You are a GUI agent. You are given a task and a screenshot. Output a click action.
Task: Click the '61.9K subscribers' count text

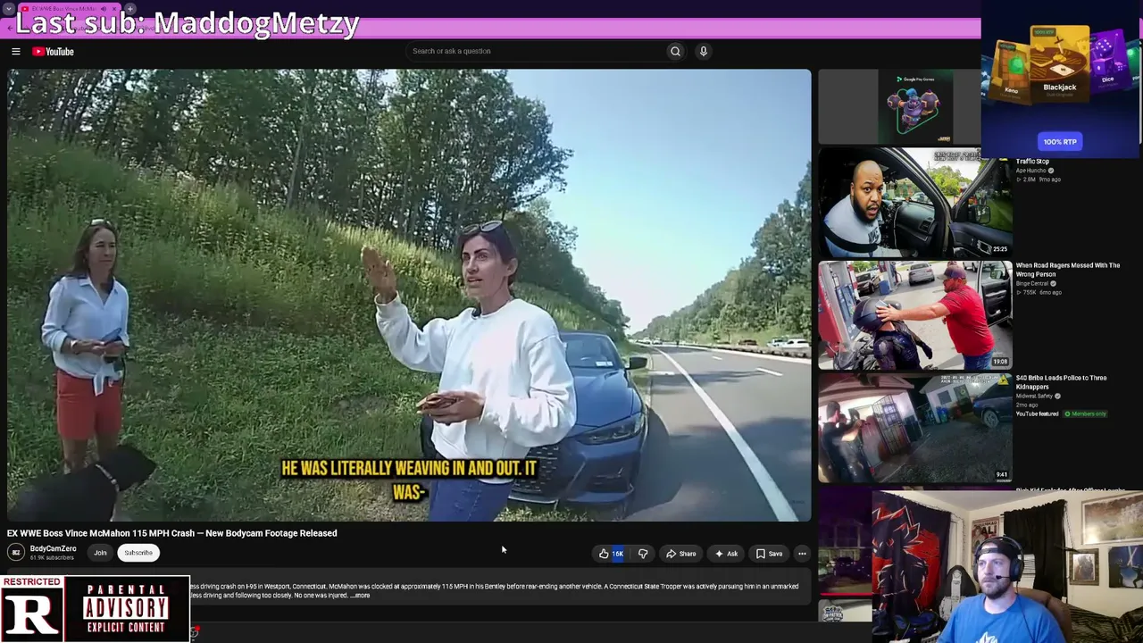[x=52, y=558]
